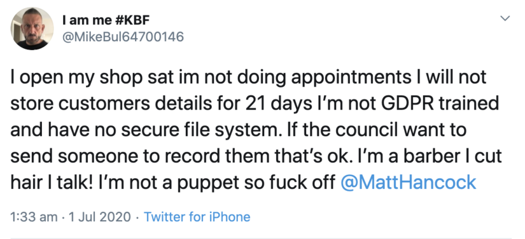Click the 1:33 am timestamp
Screen dimensions: 525x239
point(34,217)
